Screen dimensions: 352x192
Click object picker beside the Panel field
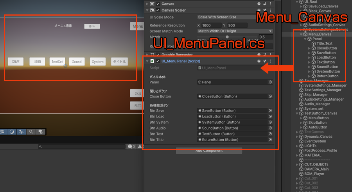270,82
